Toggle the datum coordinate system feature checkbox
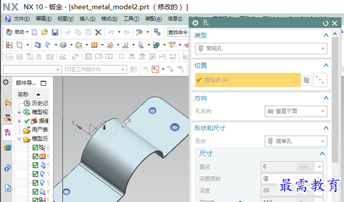This screenshot has width=344, height=202. tap(36, 148)
